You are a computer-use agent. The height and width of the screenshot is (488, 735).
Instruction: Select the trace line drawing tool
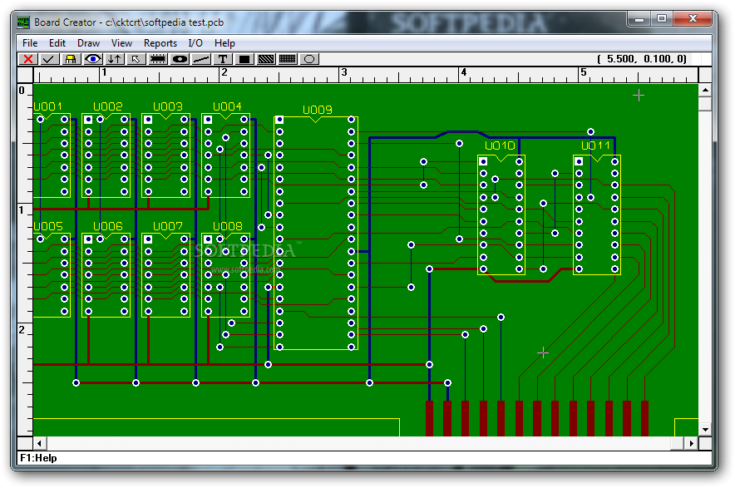tap(201, 59)
